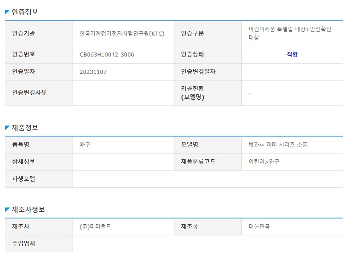Click the blue triangle icon beside 제품정보

click(7, 128)
